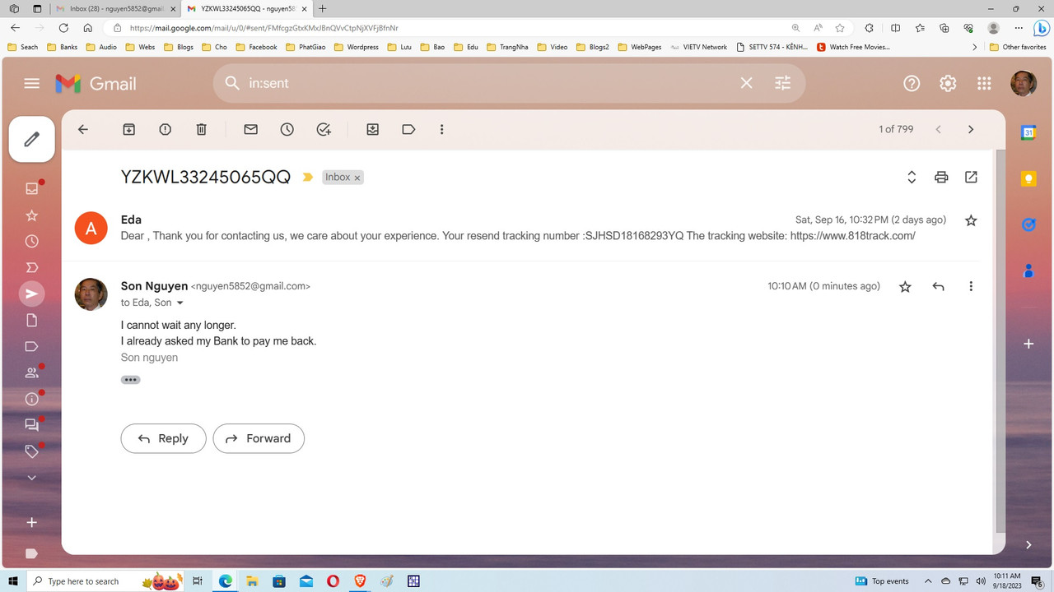Show trimmed content via three-dot ellipsis

130,379
